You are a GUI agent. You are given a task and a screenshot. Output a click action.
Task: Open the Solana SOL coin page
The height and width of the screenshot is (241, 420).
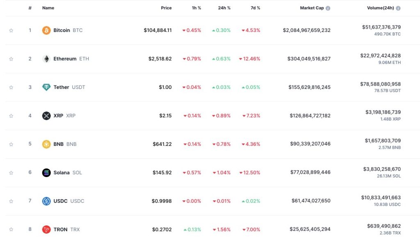pyautogui.click(x=68, y=173)
